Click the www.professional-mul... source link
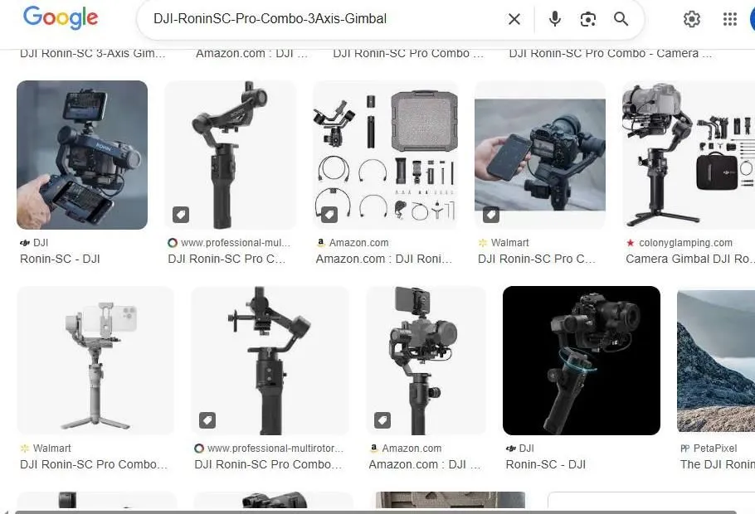This screenshot has width=755, height=514. [229, 243]
